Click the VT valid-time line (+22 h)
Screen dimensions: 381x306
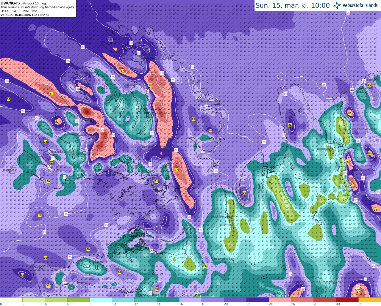coord(24,15)
